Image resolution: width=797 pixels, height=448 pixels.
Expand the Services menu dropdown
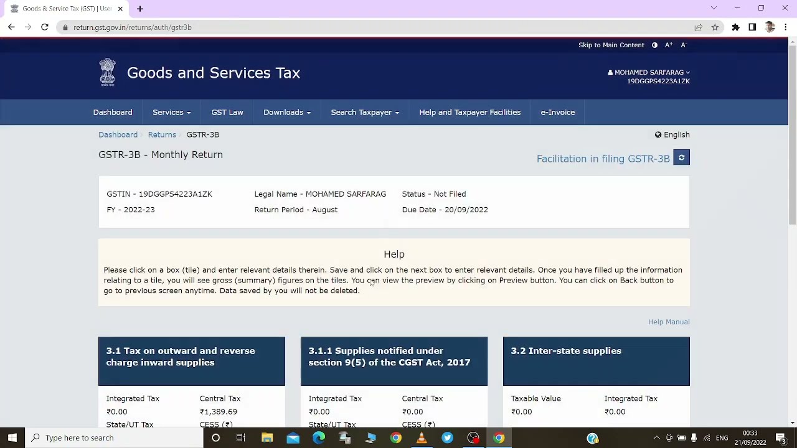coord(171,112)
